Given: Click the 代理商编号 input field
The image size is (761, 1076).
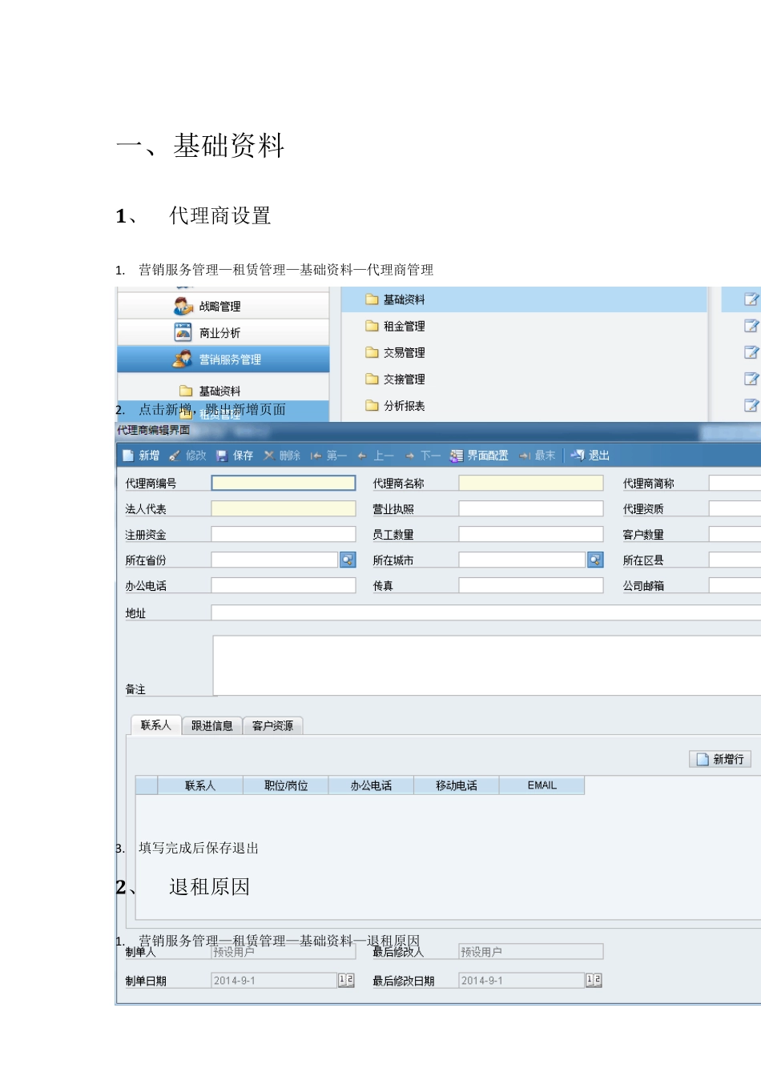Looking at the screenshot, I should click(284, 483).
